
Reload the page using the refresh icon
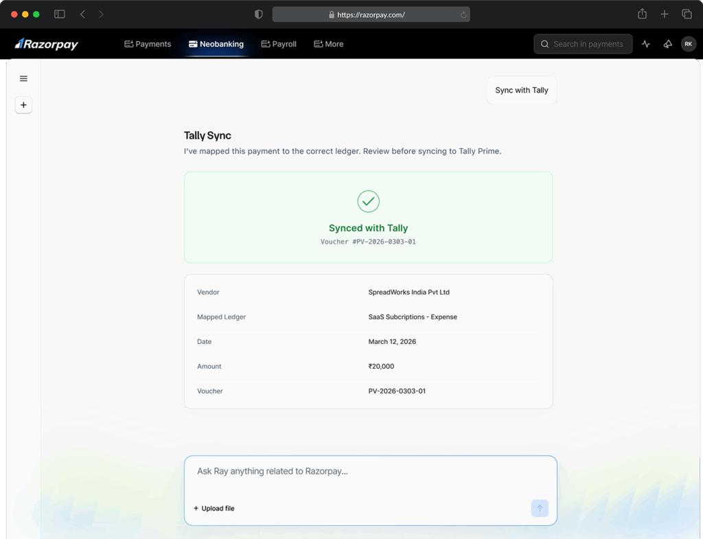(x=463, y=14)
